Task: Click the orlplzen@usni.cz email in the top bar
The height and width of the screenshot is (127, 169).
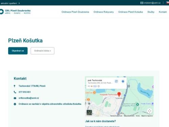Action: [152, 3]
